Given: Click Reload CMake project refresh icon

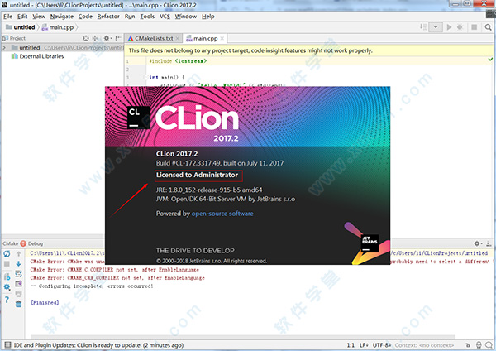Looking at the screenshot, I should 7,253.
